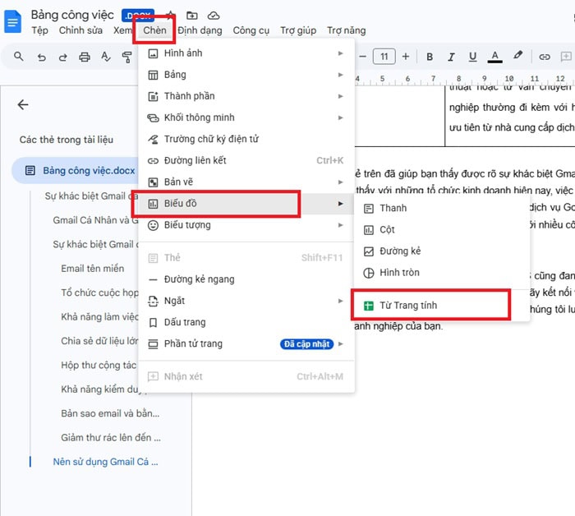Check the cloud save status icon

click(x=214, y=15)
